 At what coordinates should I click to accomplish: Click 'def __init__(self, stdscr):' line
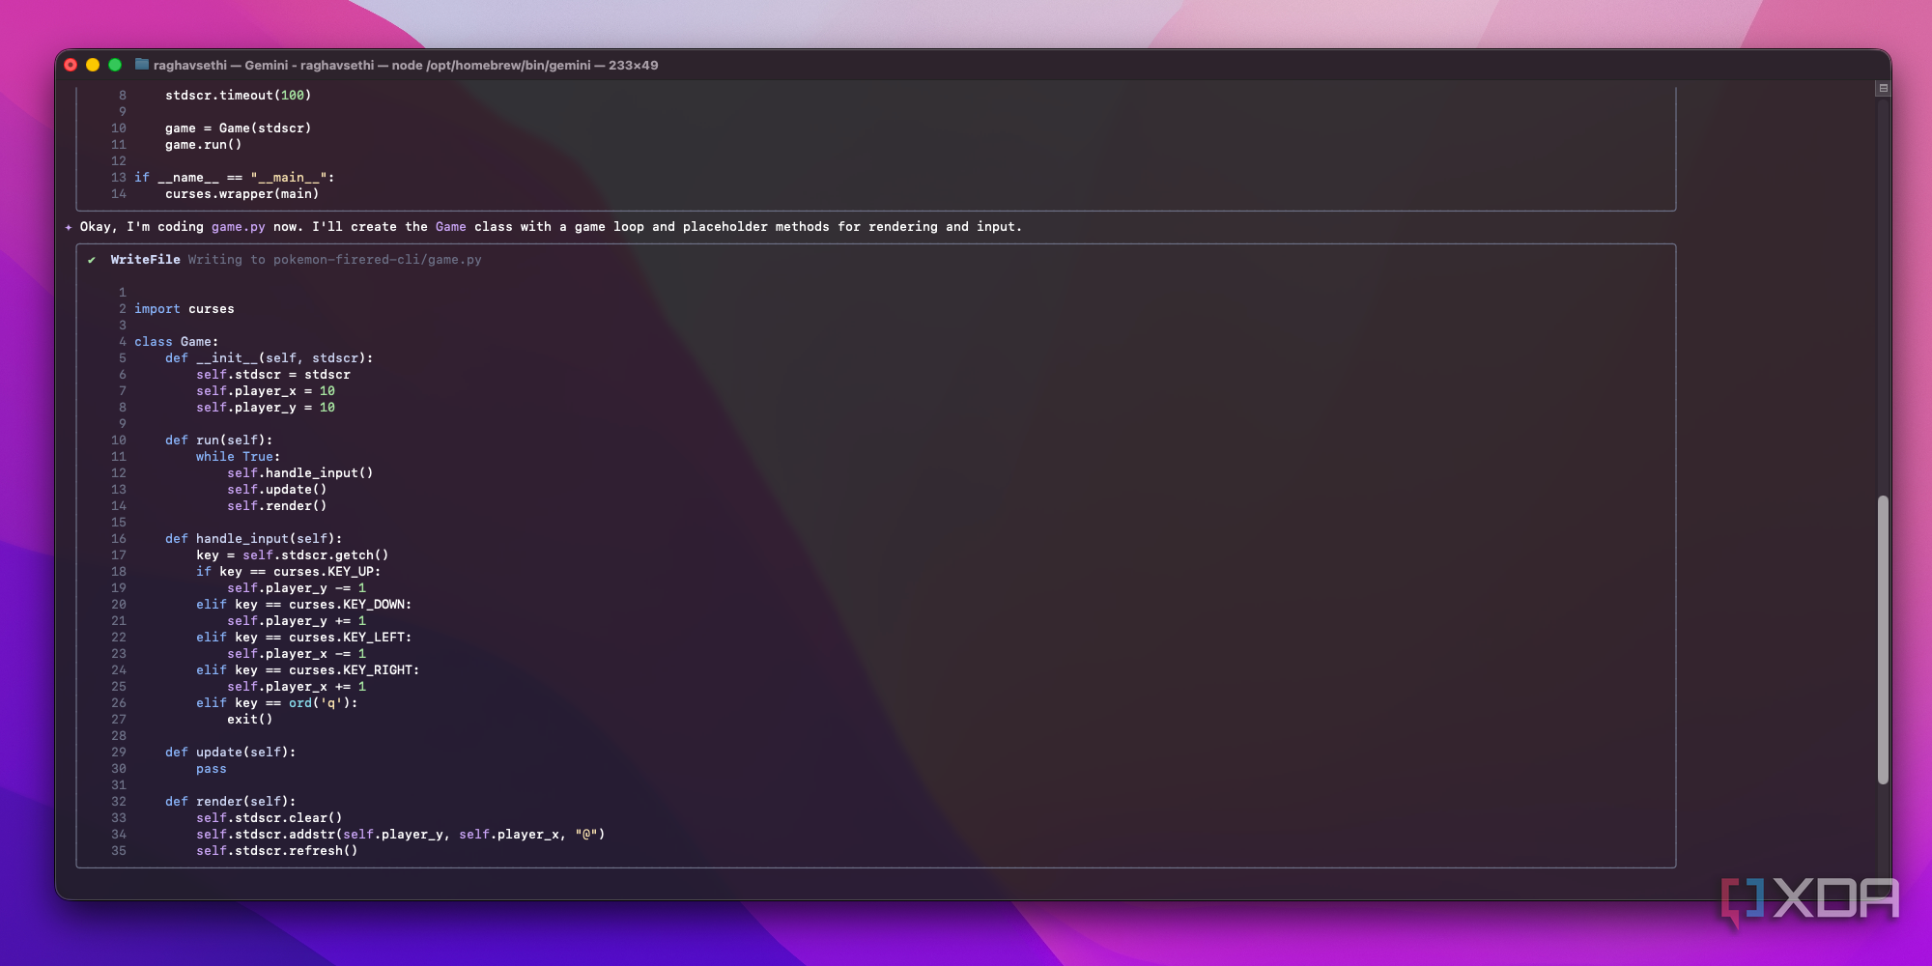270,358
